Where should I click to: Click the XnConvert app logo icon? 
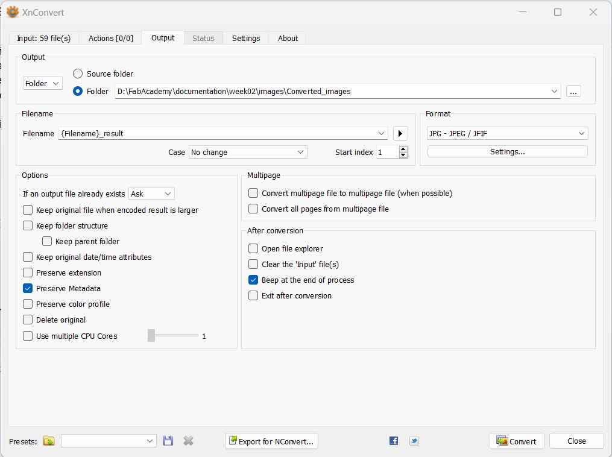pyautogui.click(x=13, y=12)
